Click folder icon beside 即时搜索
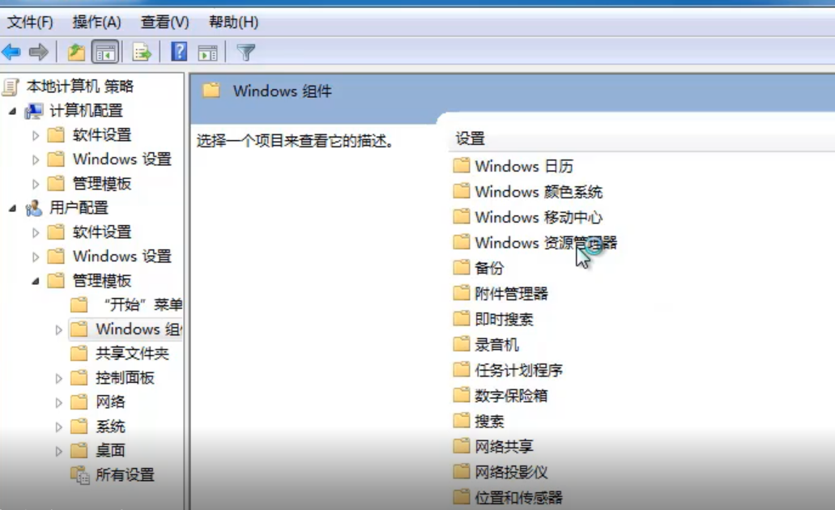This screenshot has height=510, width=835. 461,318
